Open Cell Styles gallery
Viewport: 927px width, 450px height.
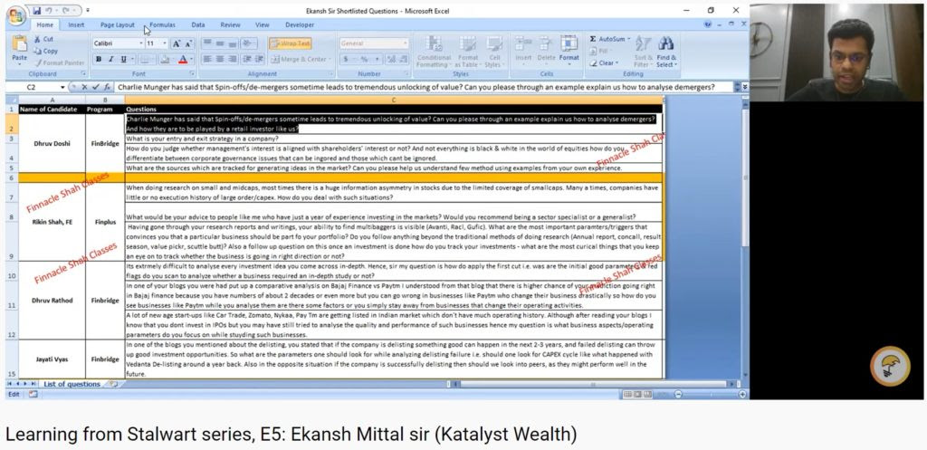click(493, 51)
